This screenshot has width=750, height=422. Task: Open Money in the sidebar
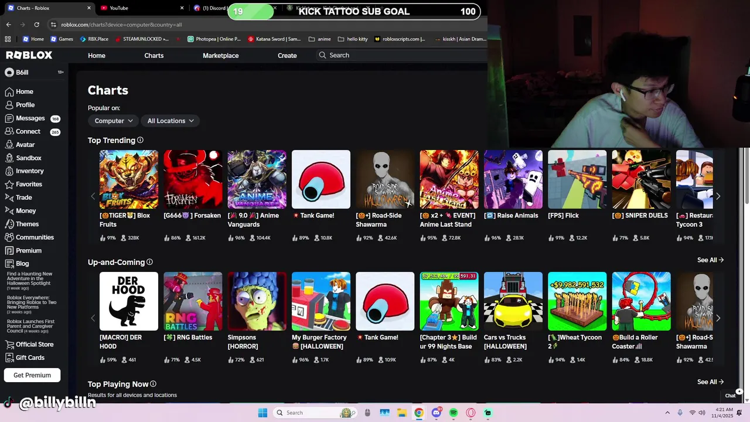[21, 210]
